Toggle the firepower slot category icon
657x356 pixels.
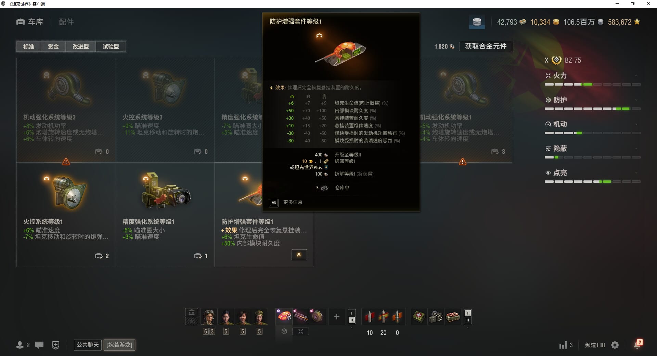[x=300, y=331]
